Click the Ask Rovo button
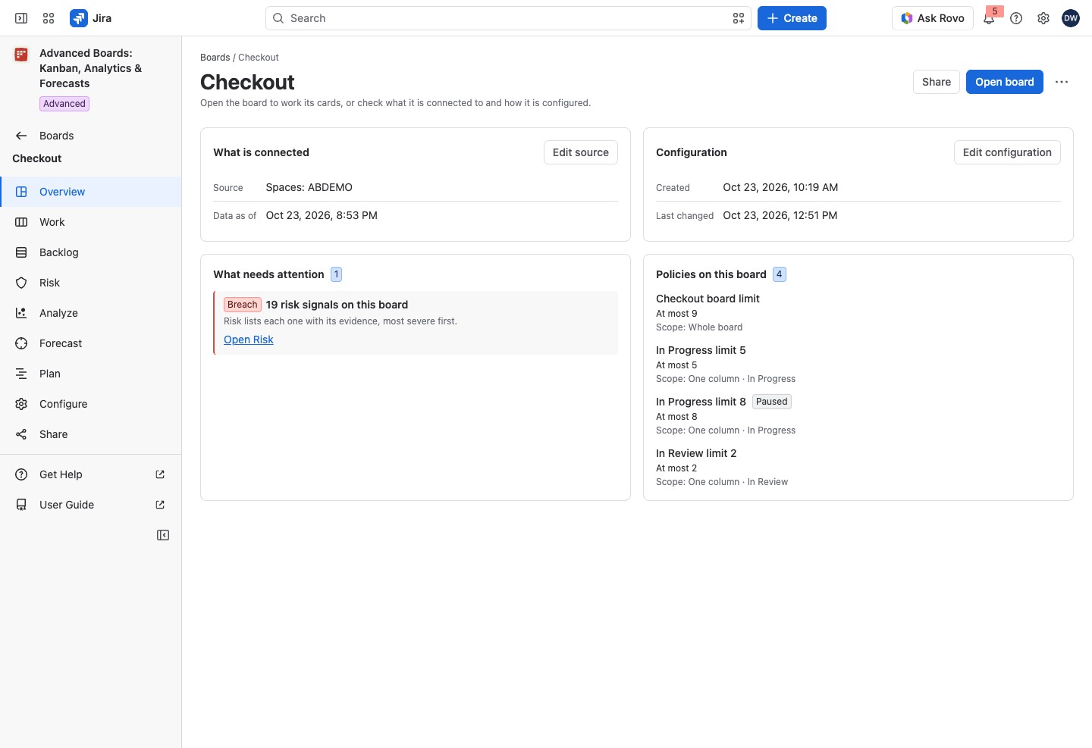Screen dimensions: 1092x748 pyautogui.click(x=933, y=18)
